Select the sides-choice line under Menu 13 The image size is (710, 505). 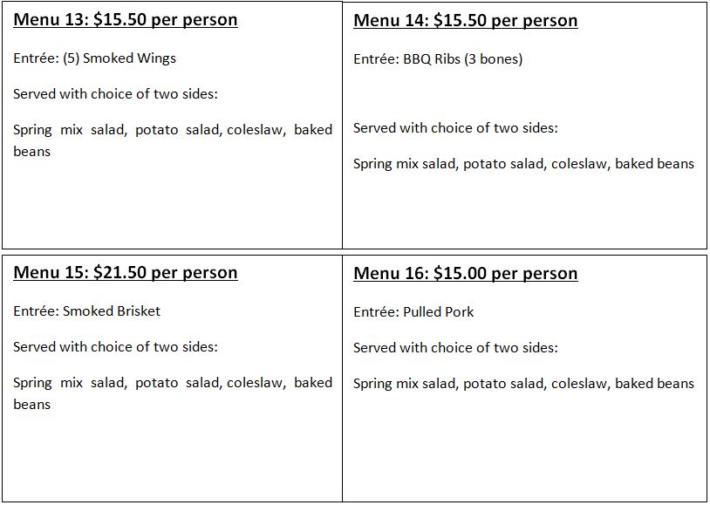pyautogui.click(x=115, y=94)
